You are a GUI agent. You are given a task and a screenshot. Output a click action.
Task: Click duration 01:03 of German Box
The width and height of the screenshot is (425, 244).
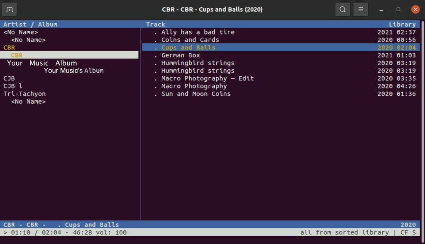point(406,55)
